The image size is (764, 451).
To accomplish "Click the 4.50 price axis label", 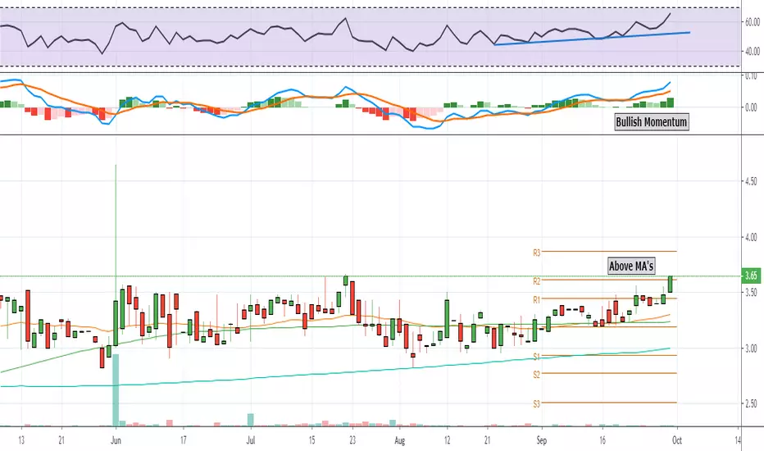I will 751,181.
